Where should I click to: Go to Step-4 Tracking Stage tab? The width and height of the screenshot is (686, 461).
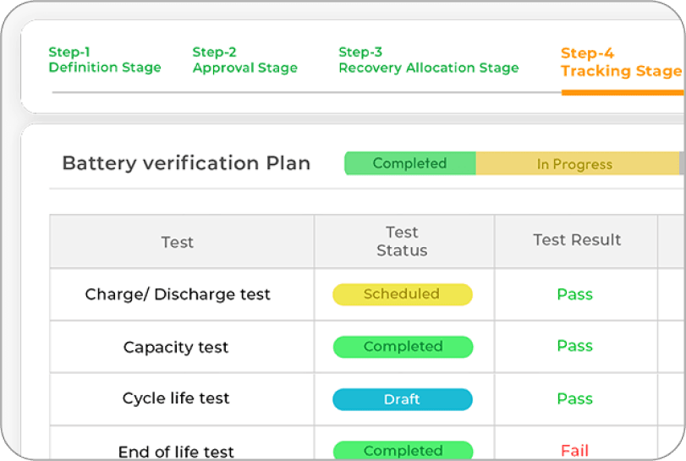pyautogui.click(x=621, y=63)
